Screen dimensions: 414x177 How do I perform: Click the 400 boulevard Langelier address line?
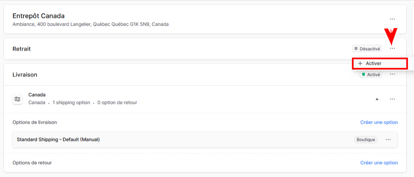pyautogui.click(x=91, y=24)
